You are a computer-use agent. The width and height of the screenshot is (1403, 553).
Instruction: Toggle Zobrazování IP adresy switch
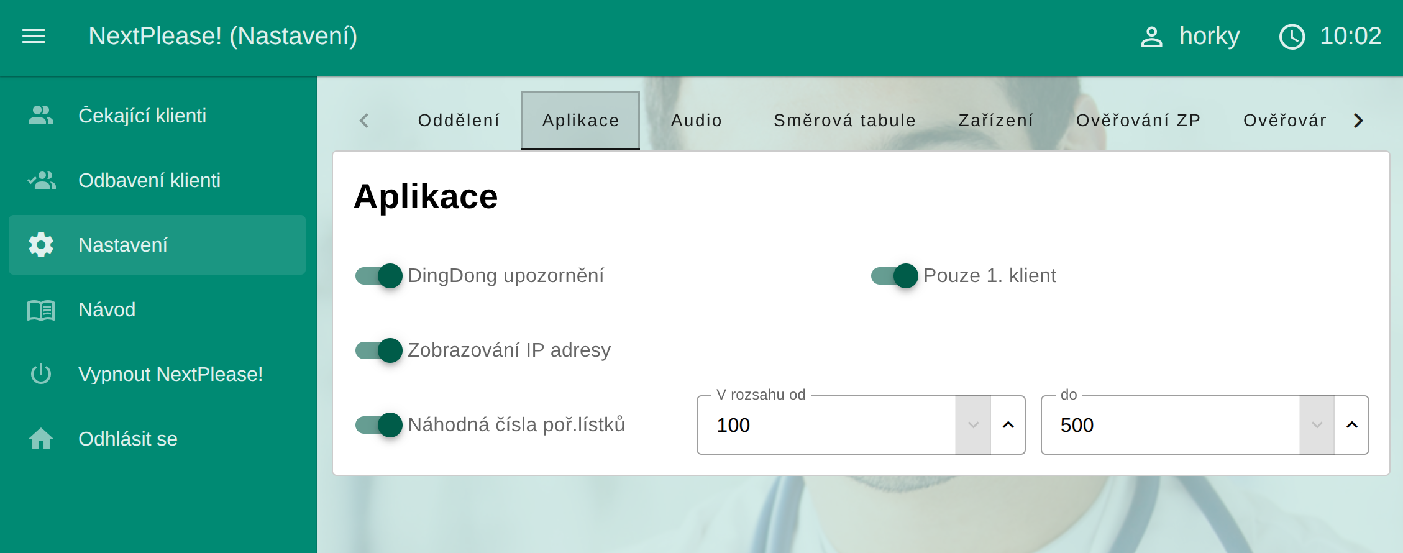coord(379,350)
